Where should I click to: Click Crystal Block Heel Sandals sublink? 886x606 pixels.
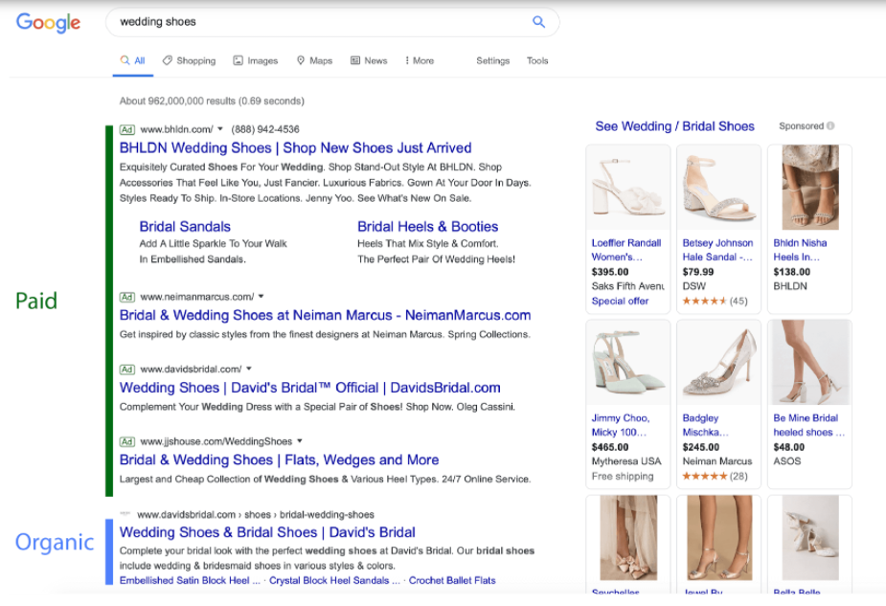click(x=334, y=580)
